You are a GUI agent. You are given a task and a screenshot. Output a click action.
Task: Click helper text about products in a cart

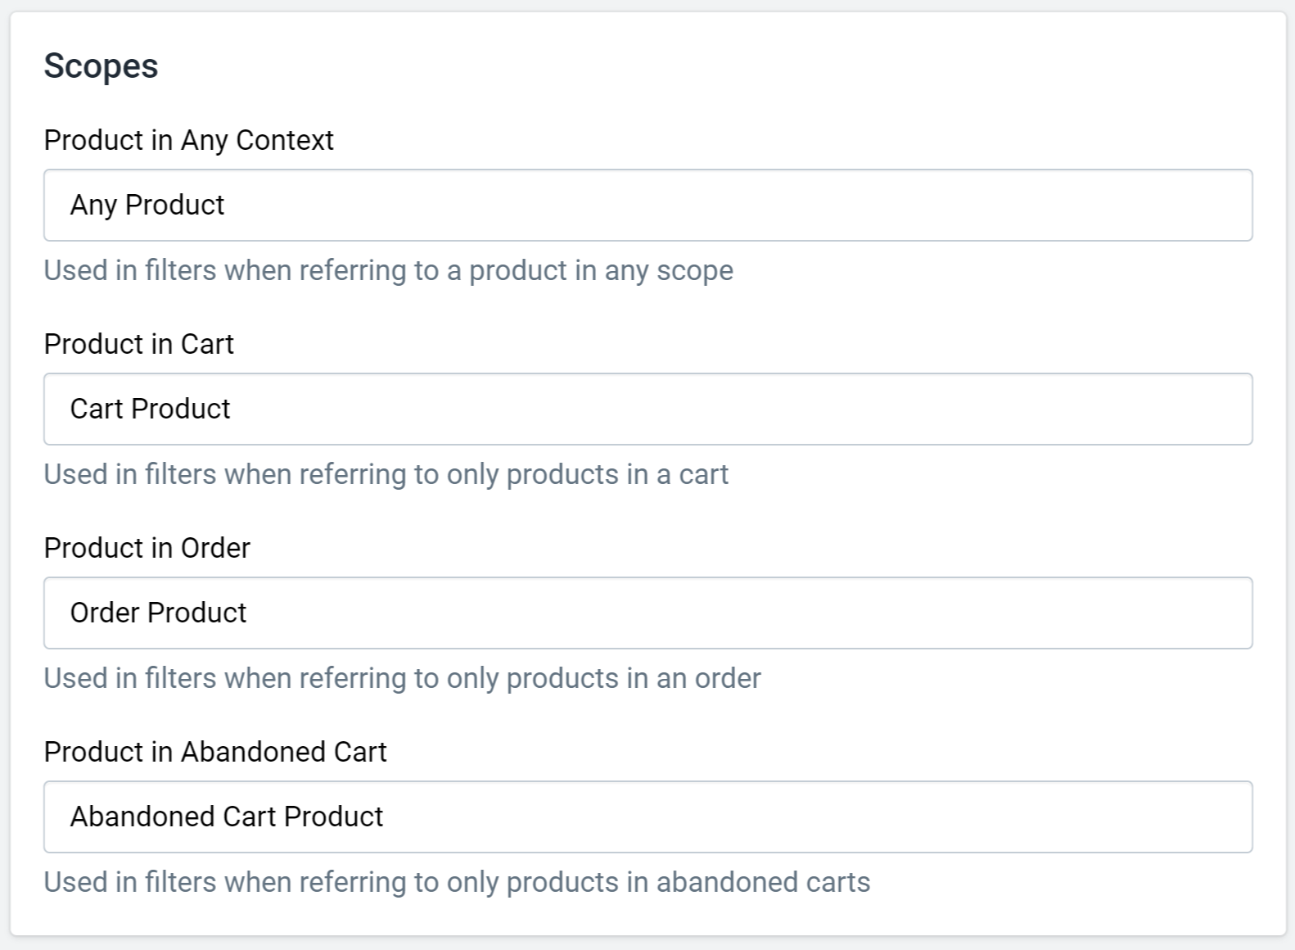(386, 474)
